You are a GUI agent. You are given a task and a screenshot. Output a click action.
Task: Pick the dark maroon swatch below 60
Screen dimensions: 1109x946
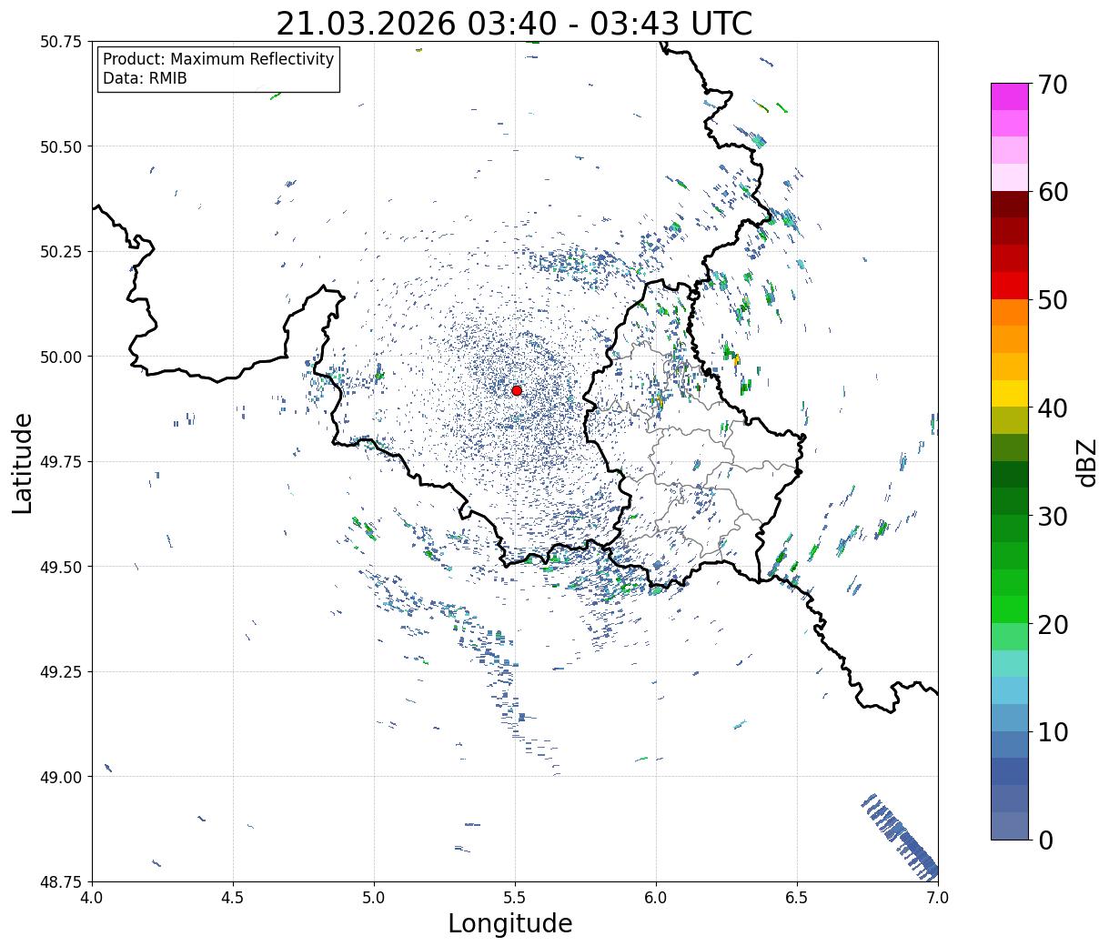pyautogui.click(x=1010, y=205)
